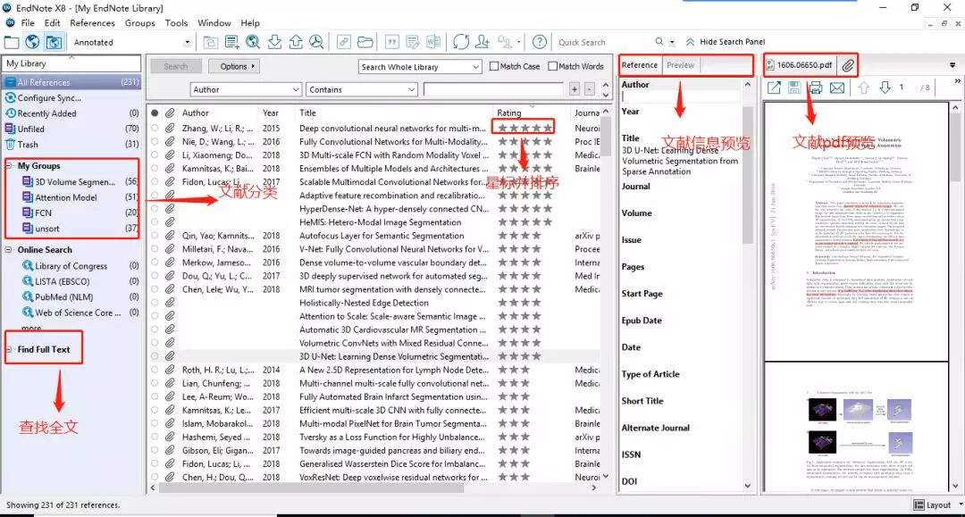Open the Author search field dropdown

[x=296, y=90]
